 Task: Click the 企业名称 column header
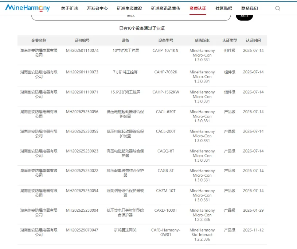[x=39, y=40]
